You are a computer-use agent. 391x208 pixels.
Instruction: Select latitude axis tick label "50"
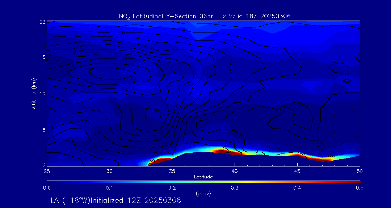[x=360, y=171]
